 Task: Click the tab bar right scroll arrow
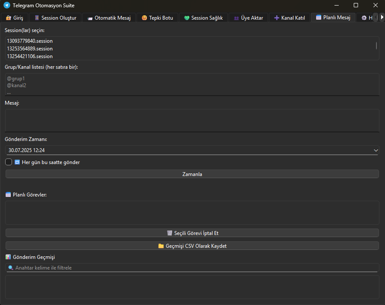pyautogui.click(x=382, y=18)
